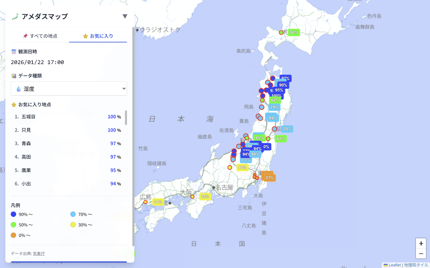The width and height of the screenshot is (430, 268).
Task: Select the お気に入り tab
Action: (98, 36)
